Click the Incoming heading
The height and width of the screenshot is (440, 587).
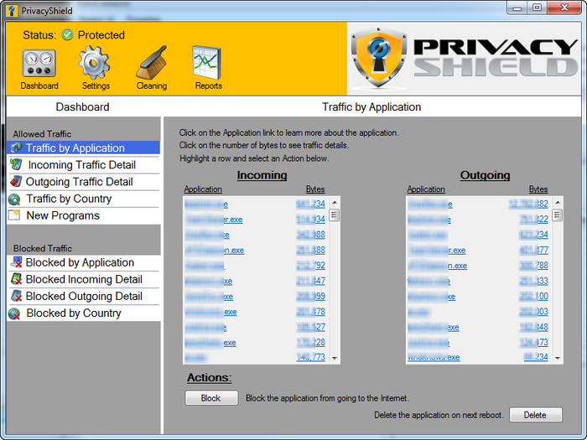pyautogui.click(x=262, y=175)
